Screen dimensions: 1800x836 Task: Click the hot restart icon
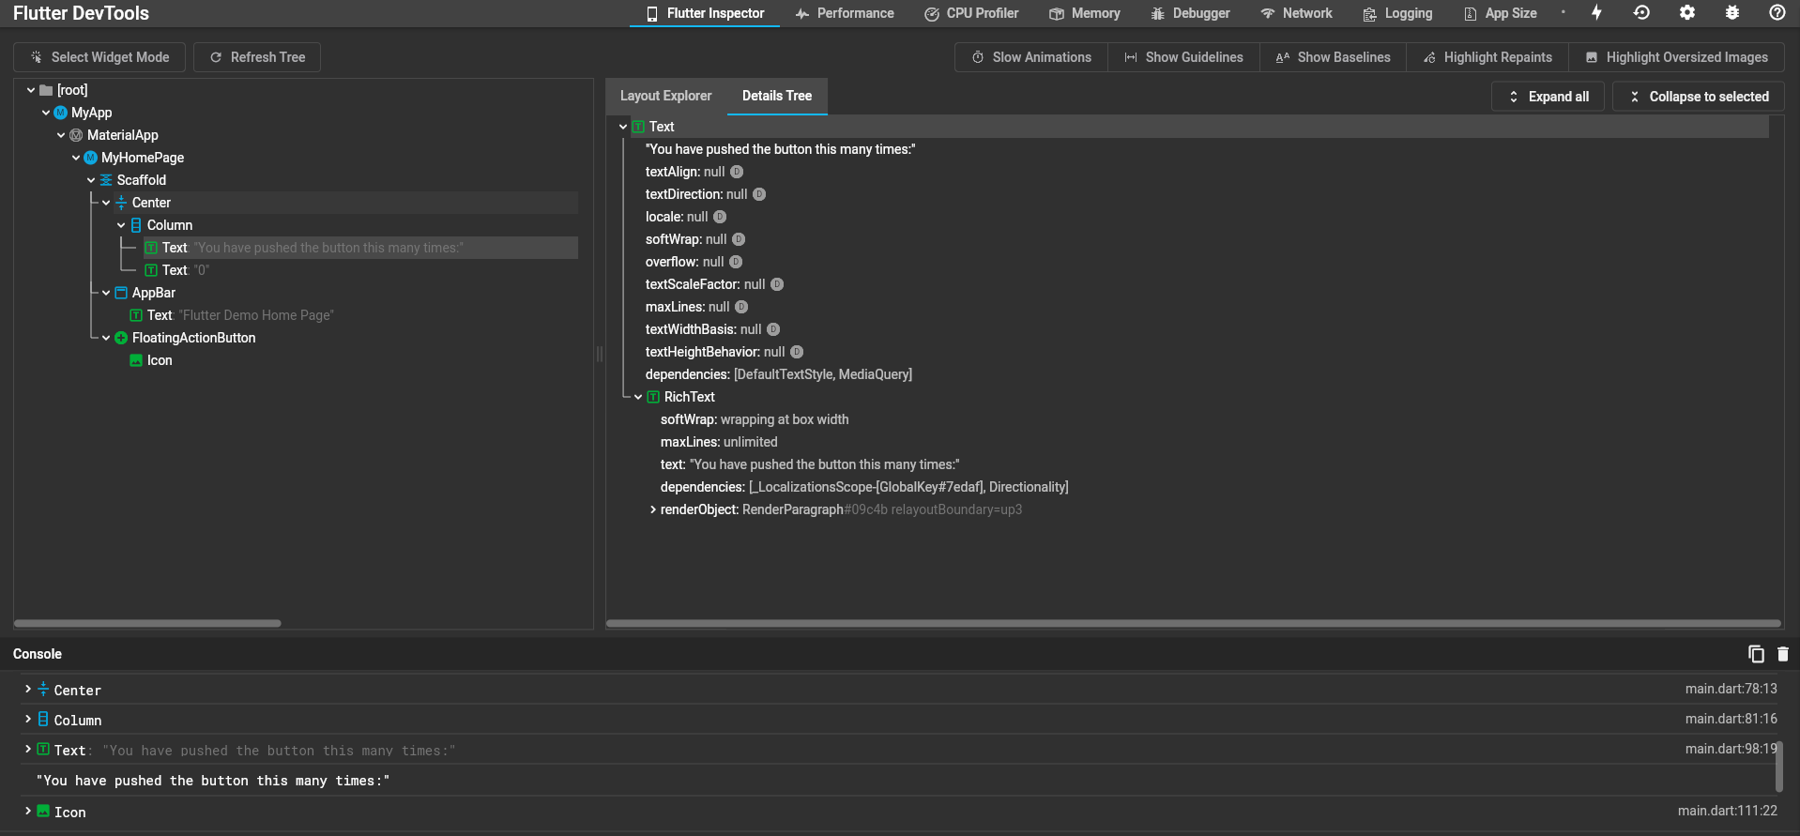1641,13
